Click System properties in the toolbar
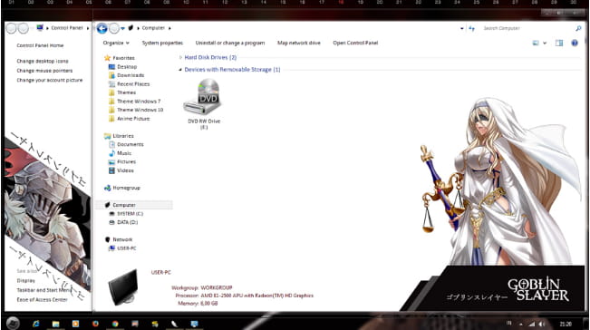Image resolution: width=590 pixels, height=330 pixels. (x=162, y=43)
